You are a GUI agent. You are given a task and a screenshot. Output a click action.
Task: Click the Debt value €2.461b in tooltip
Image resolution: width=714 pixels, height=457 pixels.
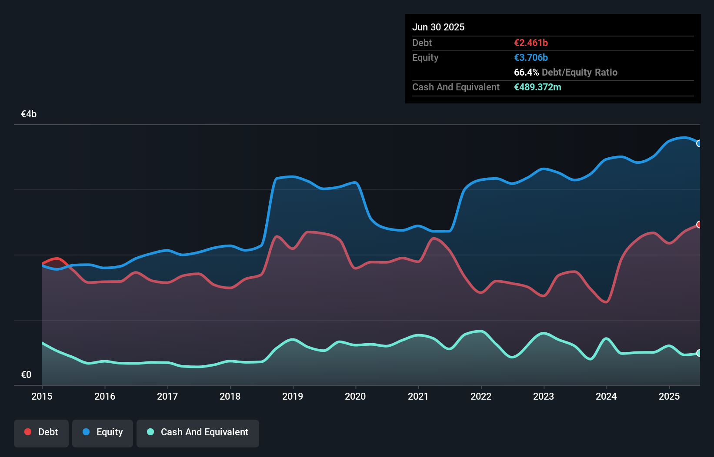[531, 43]
